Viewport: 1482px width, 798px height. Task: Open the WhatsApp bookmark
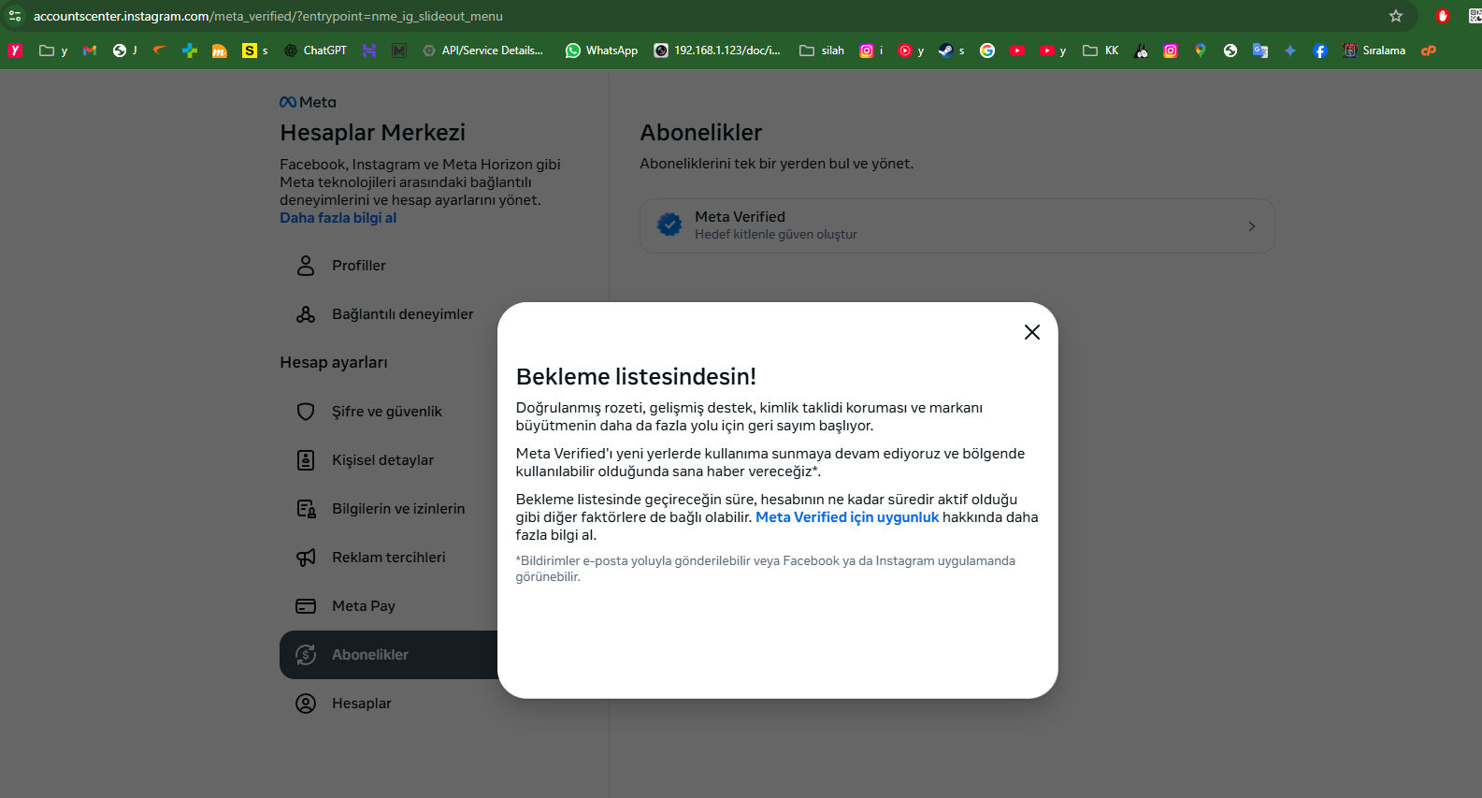601,51
